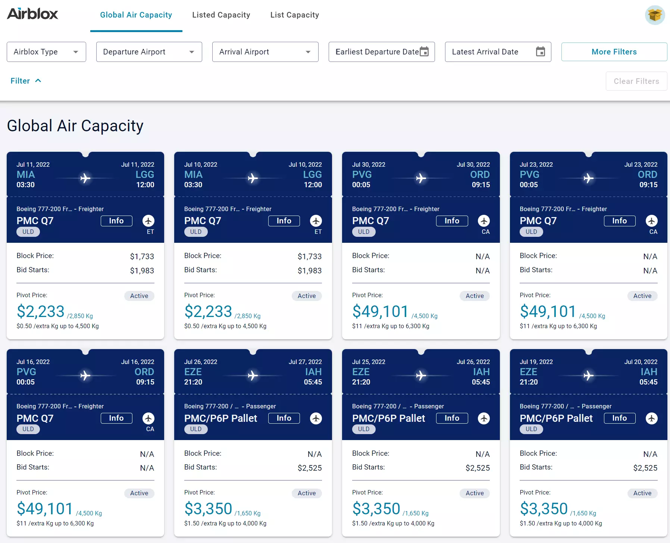Open Info for Jul 10 MIA-LGG flight
670x543 pixels.
tap(284, 221)
